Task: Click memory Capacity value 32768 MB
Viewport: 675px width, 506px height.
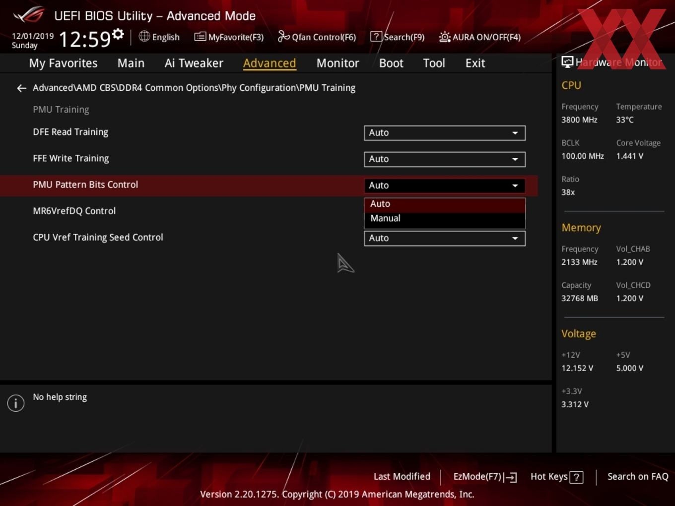Action: click(x=580, y=298)
